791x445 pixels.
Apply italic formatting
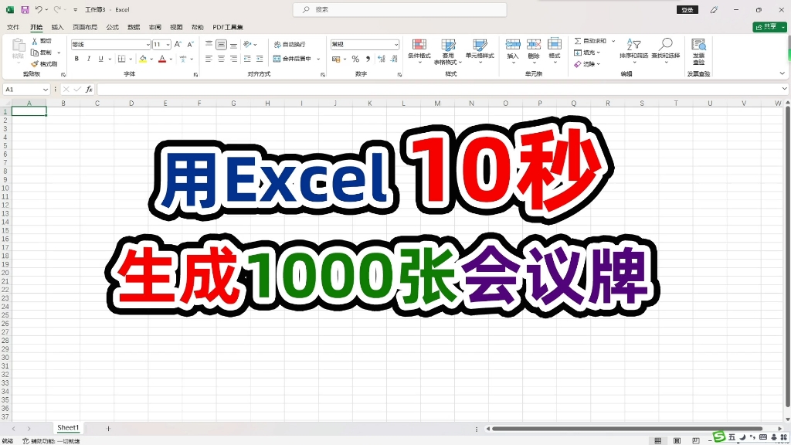click(x=88, y=58)
